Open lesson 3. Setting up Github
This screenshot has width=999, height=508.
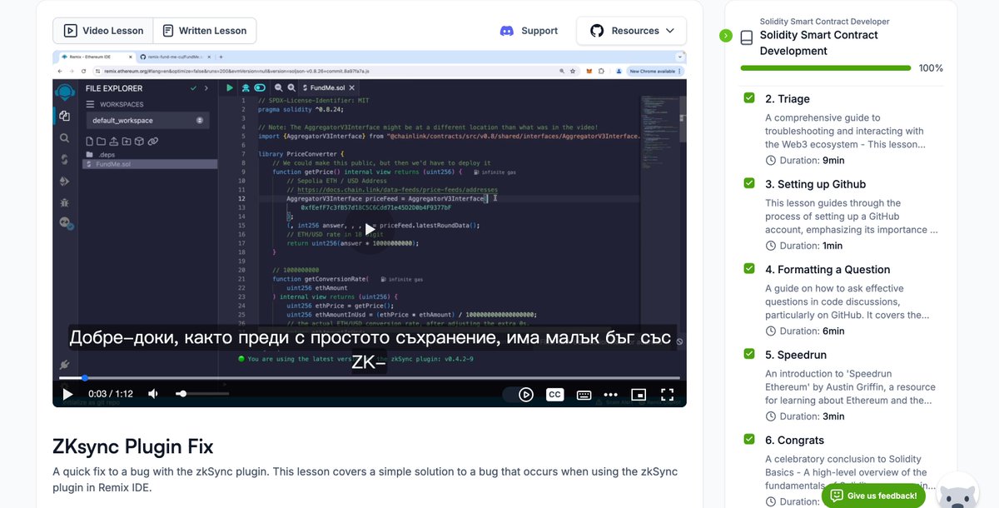(816, 184)
